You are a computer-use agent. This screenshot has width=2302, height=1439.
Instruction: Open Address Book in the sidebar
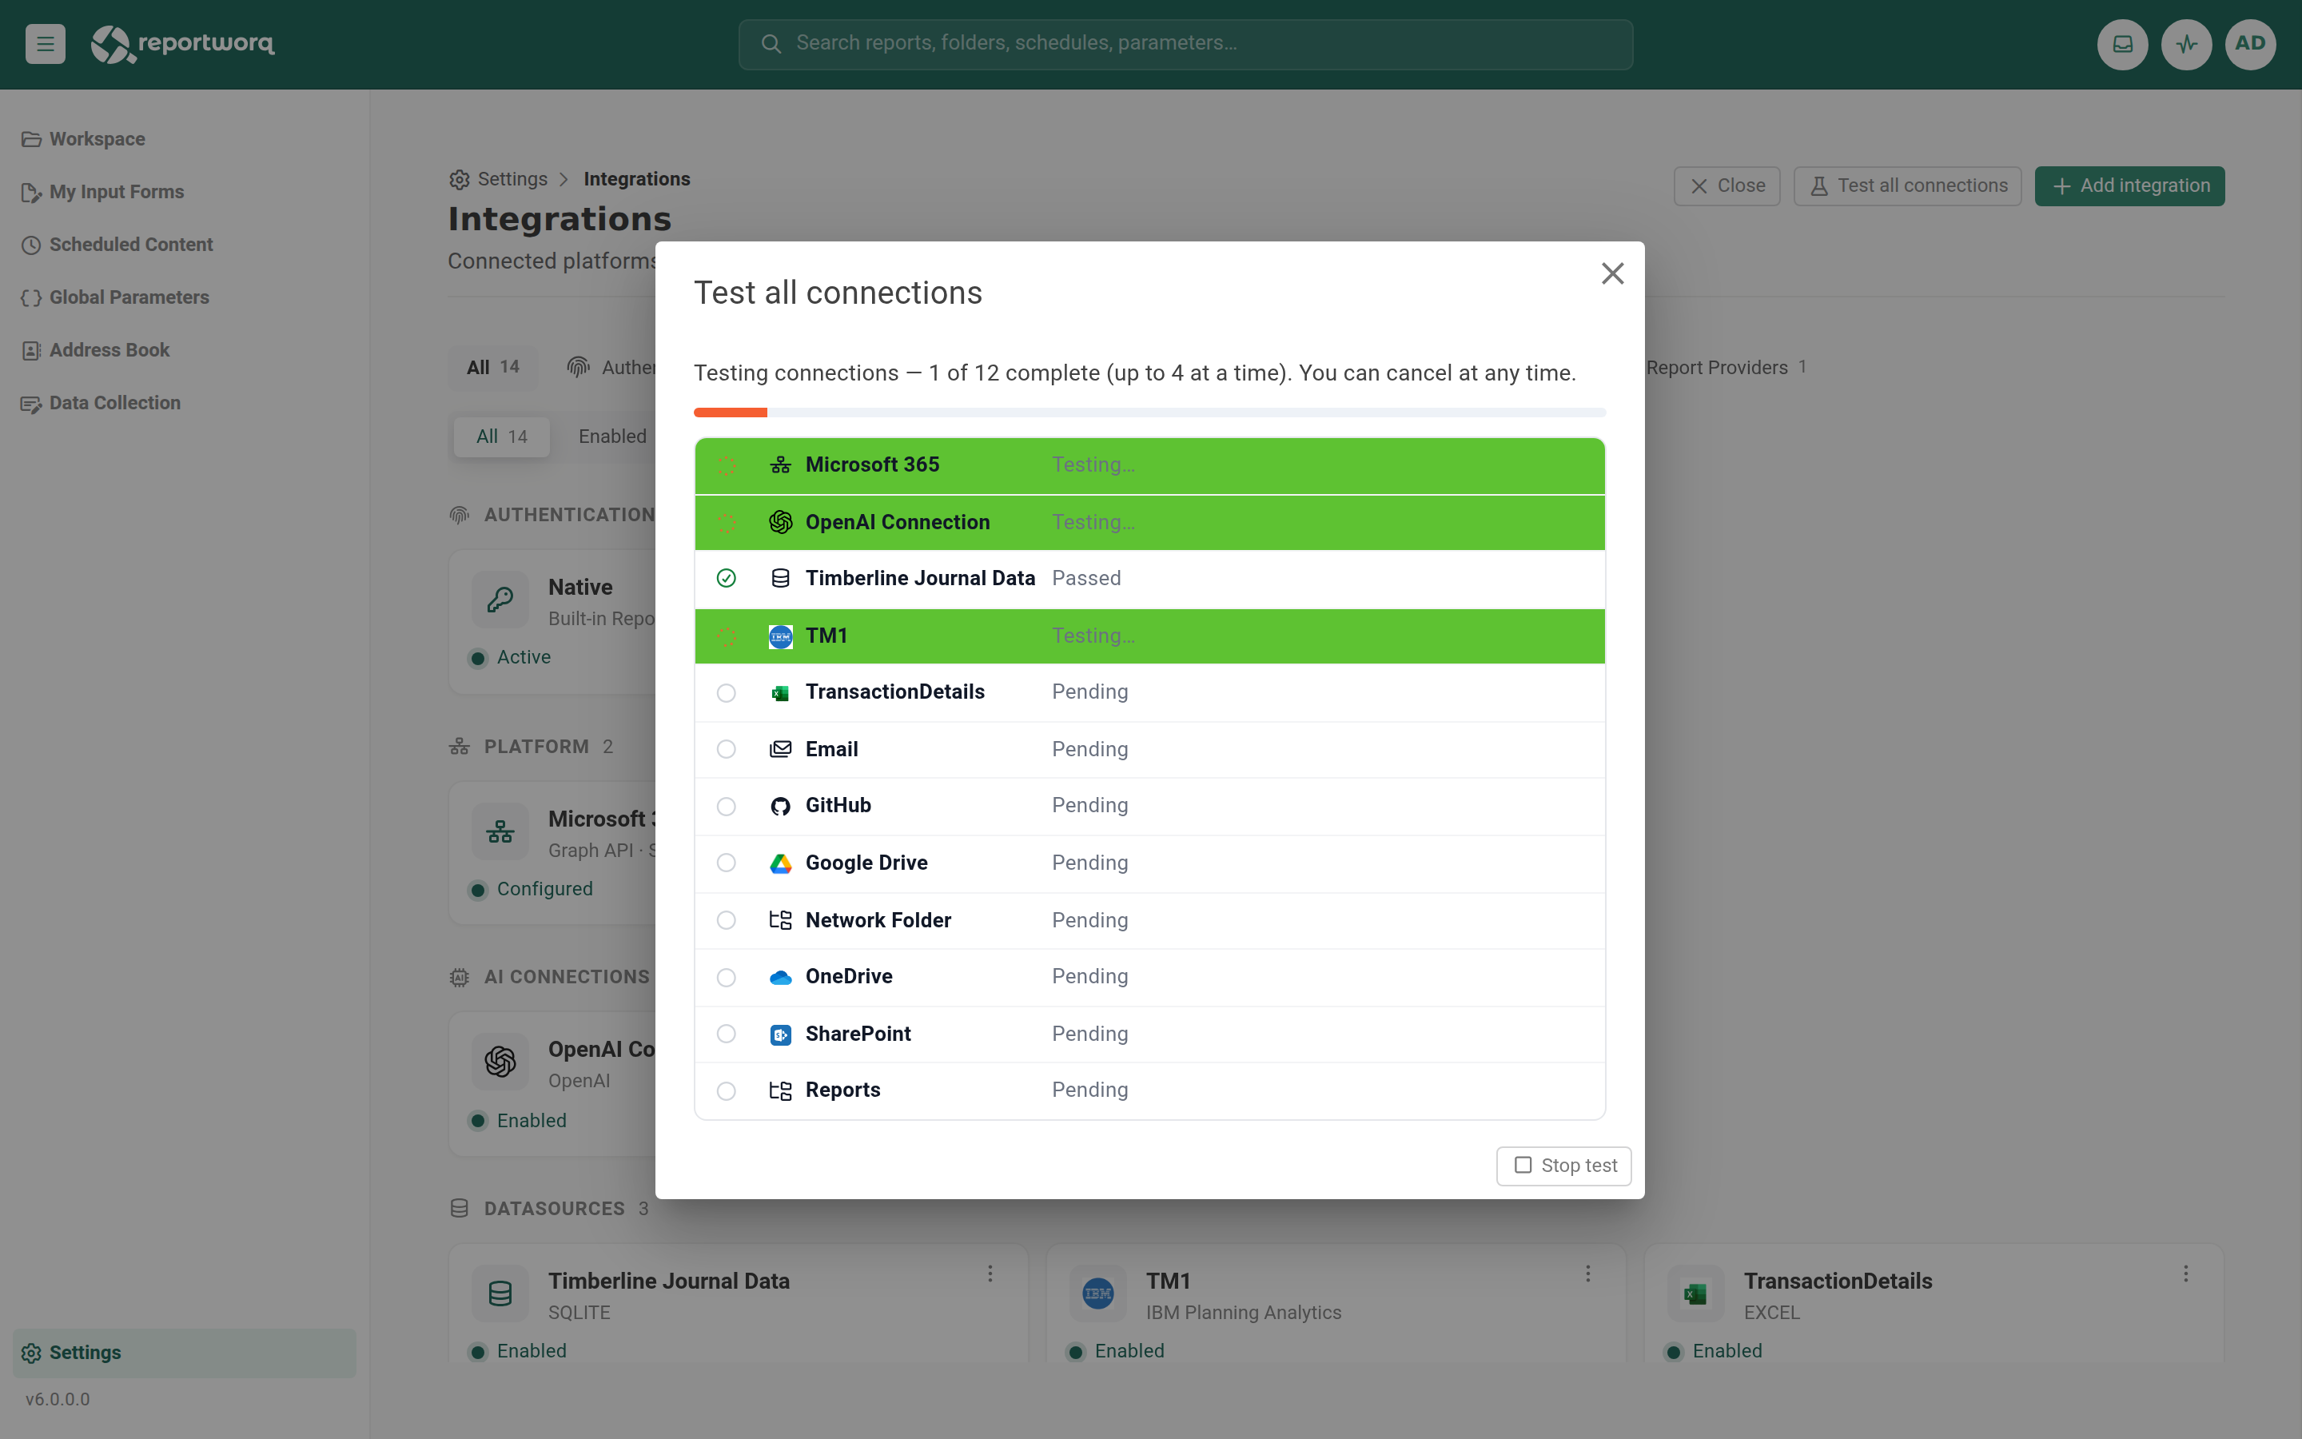tap(95, 350)
